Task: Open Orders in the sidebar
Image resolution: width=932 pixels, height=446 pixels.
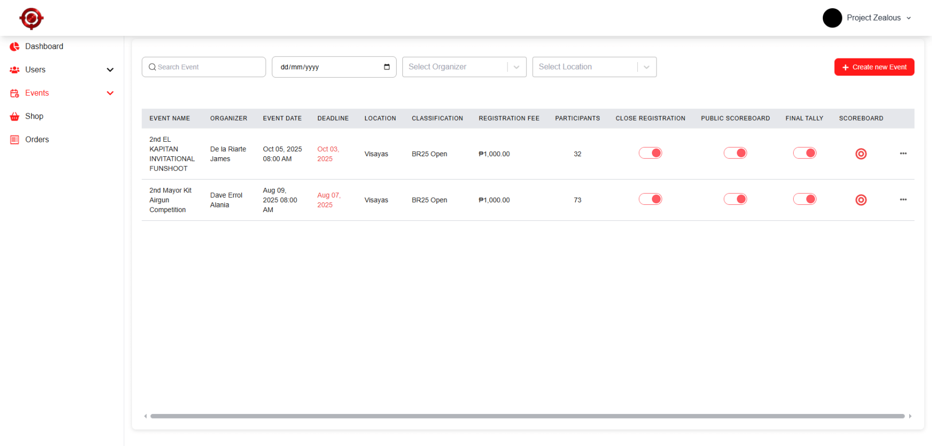Action: [x=37, y=140]
